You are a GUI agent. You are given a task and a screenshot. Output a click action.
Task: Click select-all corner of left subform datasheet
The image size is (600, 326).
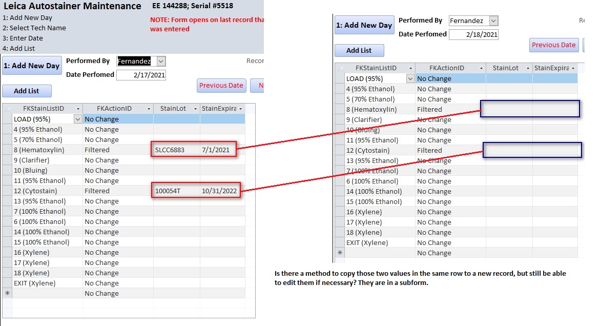click(x=7, y=109)
